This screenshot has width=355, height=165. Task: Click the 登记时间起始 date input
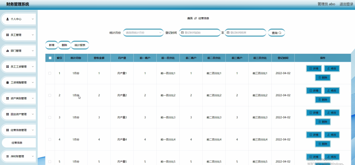coord(200,32)
